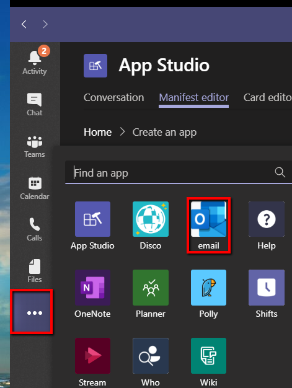292x388 pixels.
Task: Open the Stream app
Action: tap(92, 362)
